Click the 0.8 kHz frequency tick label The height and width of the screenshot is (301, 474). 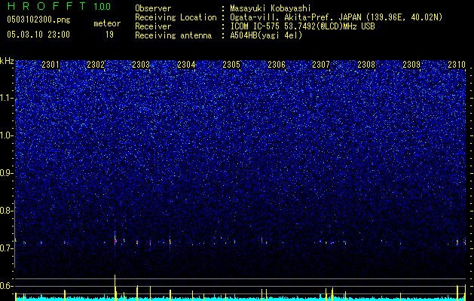pos(7,211)
